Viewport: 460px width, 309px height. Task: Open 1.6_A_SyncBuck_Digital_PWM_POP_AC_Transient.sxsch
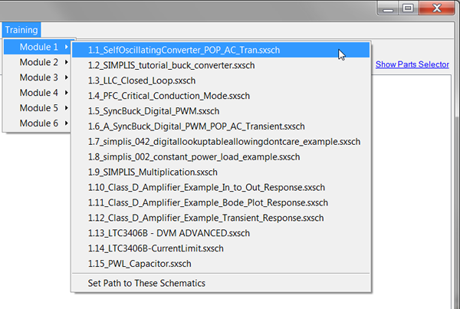tap(221, 127)
